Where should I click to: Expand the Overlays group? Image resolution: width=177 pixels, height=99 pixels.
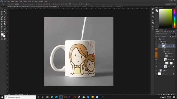(163, 49)
